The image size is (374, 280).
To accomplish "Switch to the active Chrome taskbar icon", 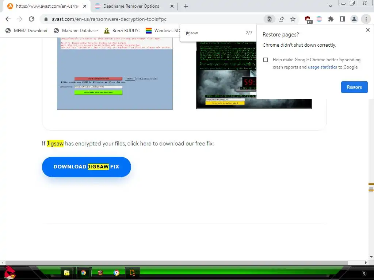I will click(83, 273).
